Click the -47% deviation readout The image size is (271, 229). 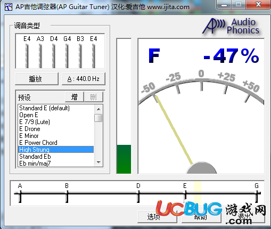(x=231, y=56)
